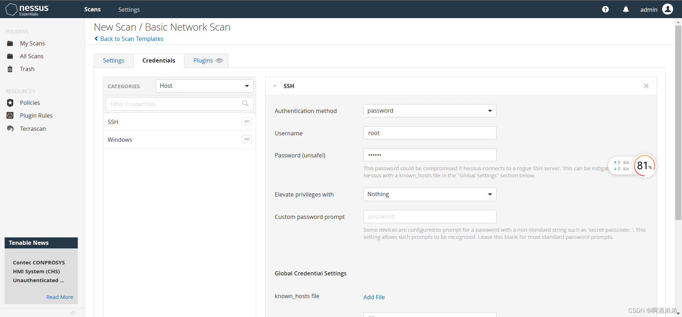The image size is (682, 317).
Task: Click the back arrow before Scan Templates
Action: coord(96,38)
